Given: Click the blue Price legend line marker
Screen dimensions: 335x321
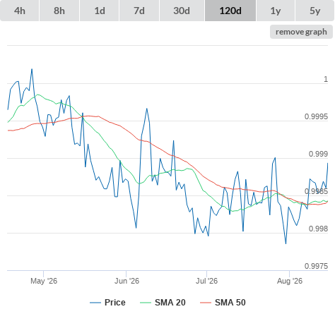Looking at the screenshot, I should click(95, 303).
